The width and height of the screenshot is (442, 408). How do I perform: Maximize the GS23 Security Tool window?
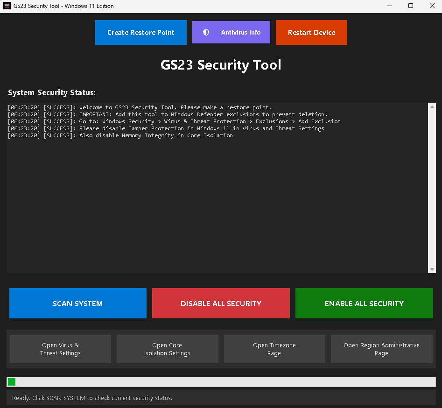tap(411, 6)
